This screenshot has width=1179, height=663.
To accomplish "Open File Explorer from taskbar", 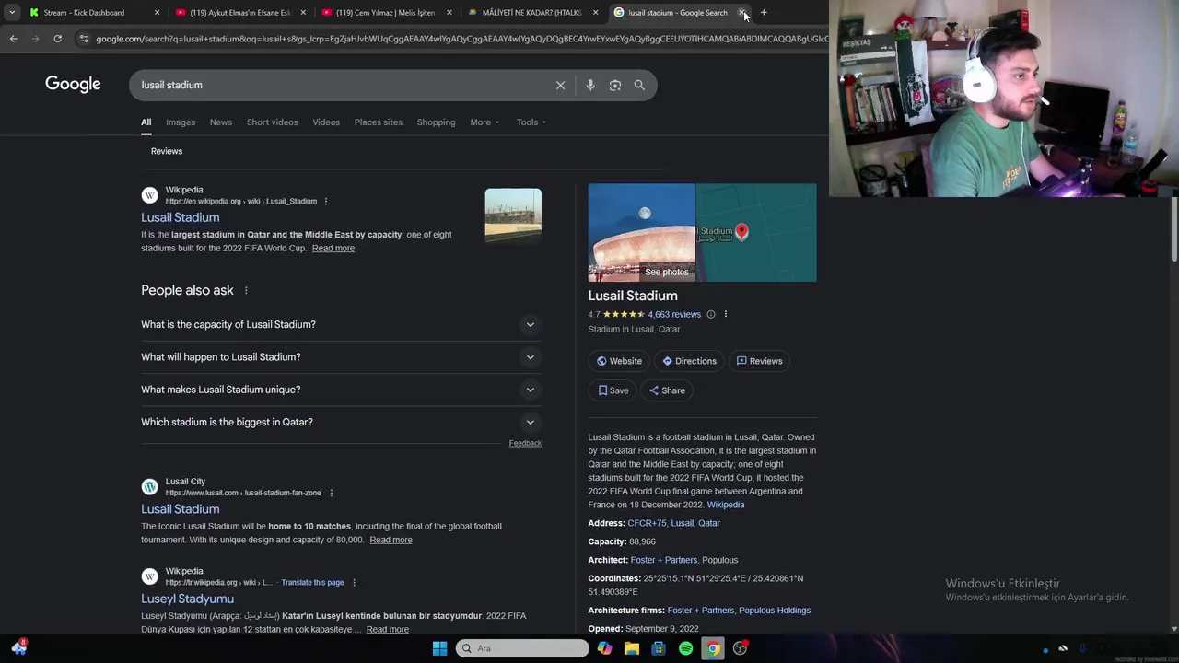I will [x=632, y=648].
